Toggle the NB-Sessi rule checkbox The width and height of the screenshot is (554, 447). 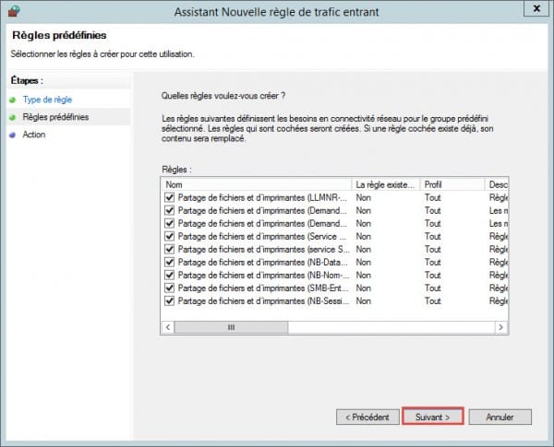168,300
